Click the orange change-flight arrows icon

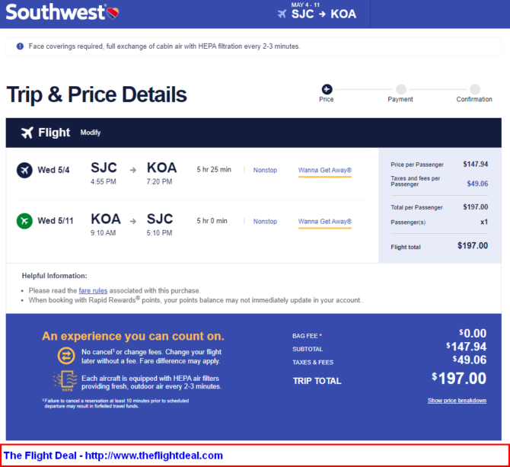(66, 355)
